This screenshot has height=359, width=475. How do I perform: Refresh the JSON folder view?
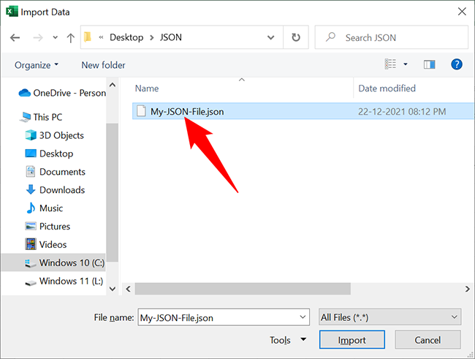295,37
